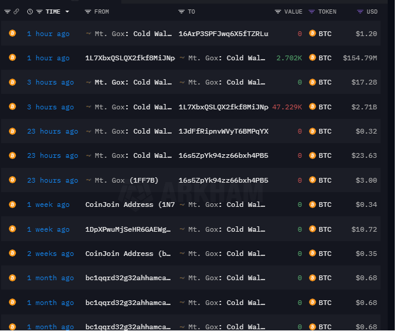Click the VALUE column header label

click(x=293, y=12)
